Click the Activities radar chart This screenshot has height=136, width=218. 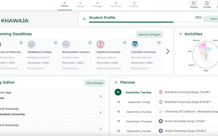tap(205, 54)
